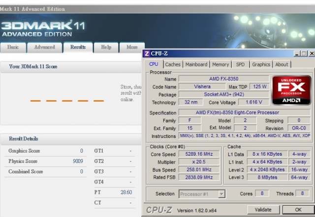Click the Revision value OR-C0
Image resolution: width=315 pixels, height=217 pixels.
point(299,128)
